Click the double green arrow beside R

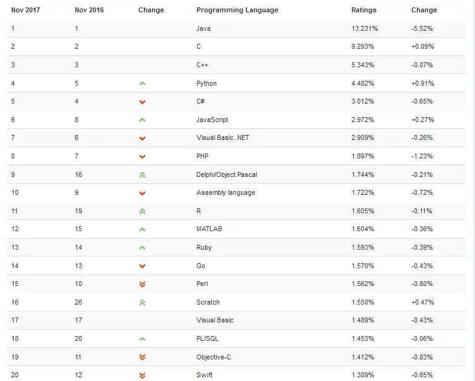click(143, 211)
